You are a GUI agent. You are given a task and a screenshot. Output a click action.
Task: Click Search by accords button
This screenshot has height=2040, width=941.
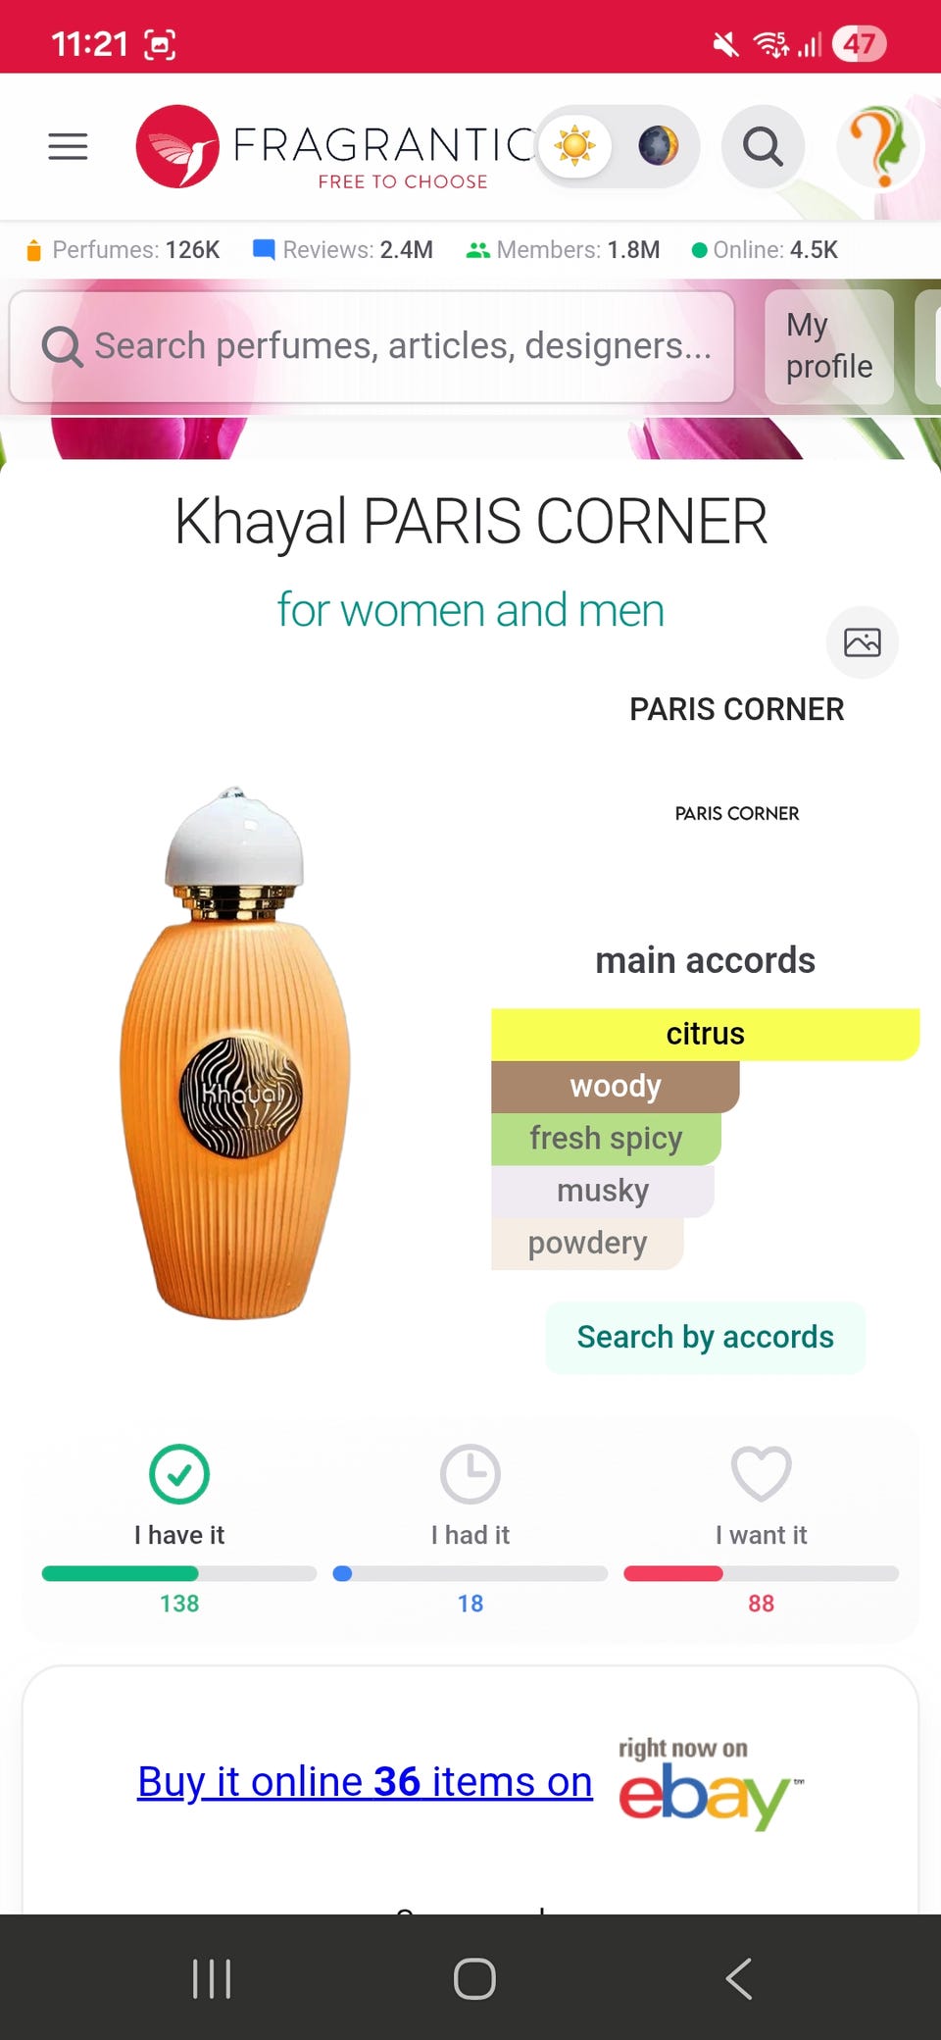pyautogui.click(x=706, y=1337)
